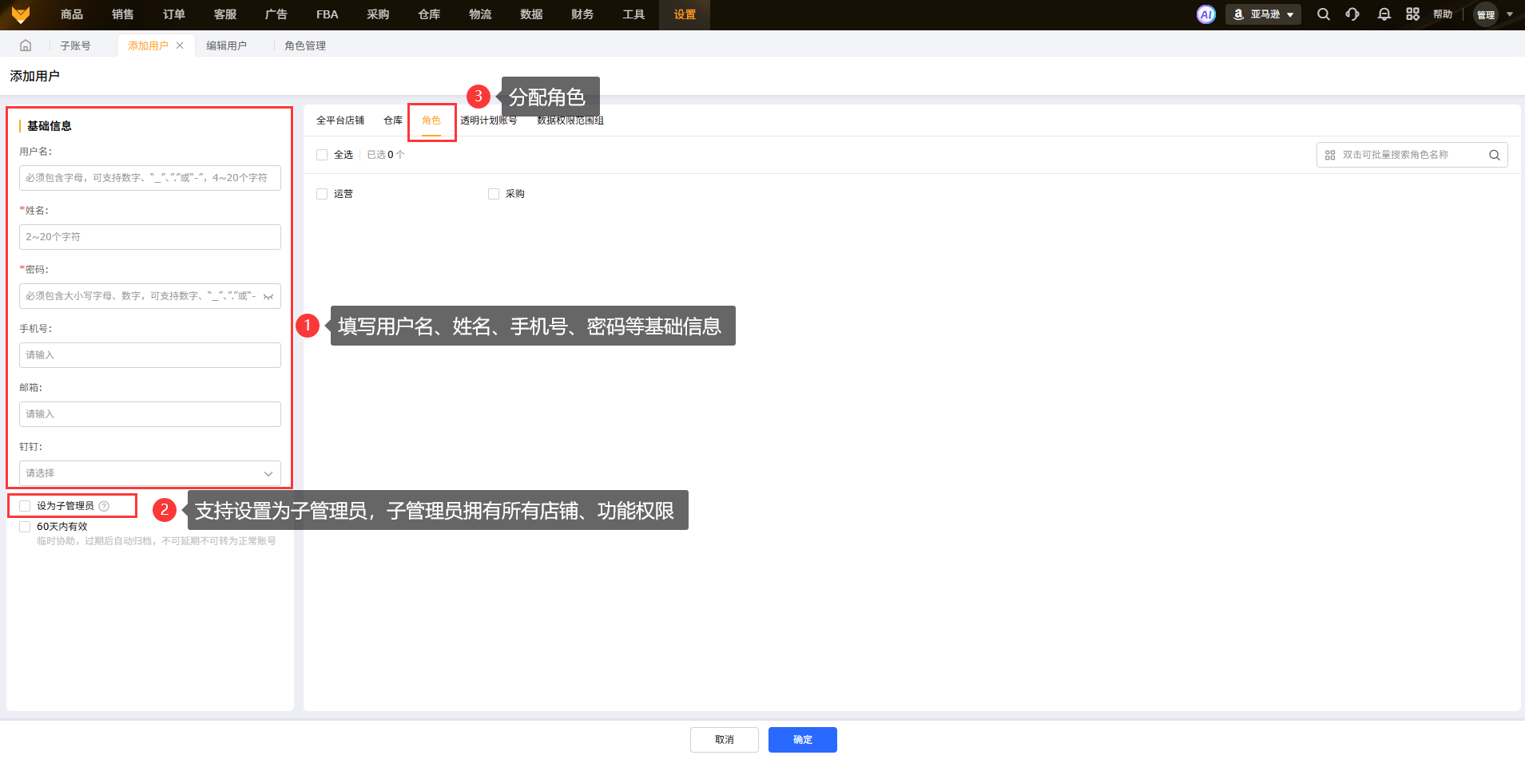
Task: Check the 60天内有效 option
Action: pyautogui.click(x=25, y=527)
